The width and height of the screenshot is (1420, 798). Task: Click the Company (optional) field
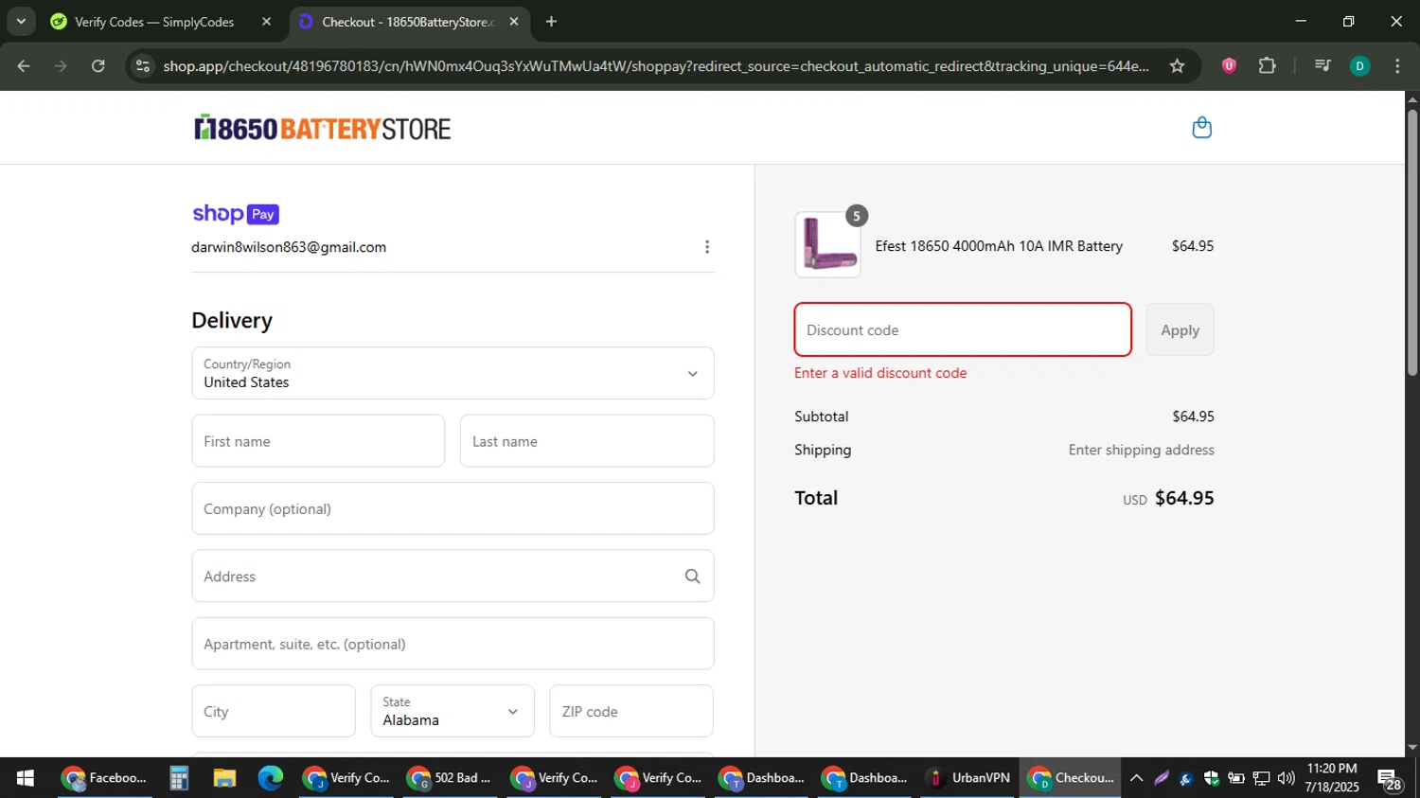pyautogui.click(x=453, y=508)
